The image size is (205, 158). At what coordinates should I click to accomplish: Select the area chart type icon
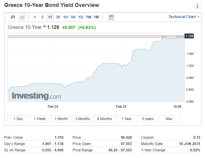22,17
